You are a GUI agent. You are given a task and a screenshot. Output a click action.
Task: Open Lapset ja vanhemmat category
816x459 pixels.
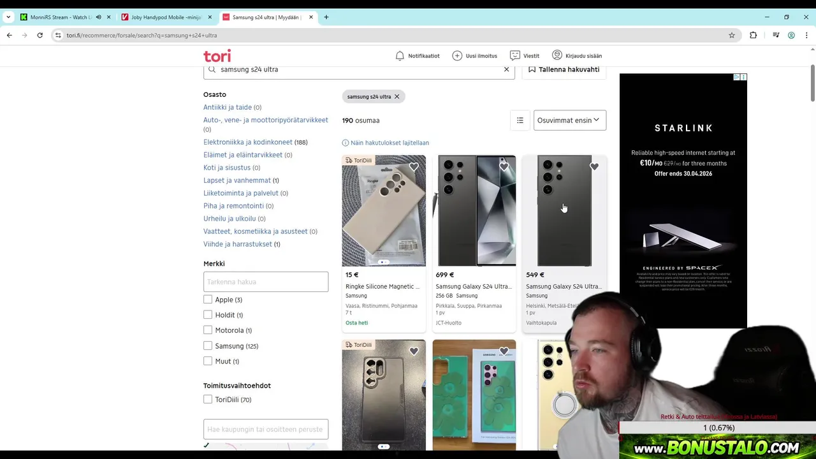tap(237, 180)
